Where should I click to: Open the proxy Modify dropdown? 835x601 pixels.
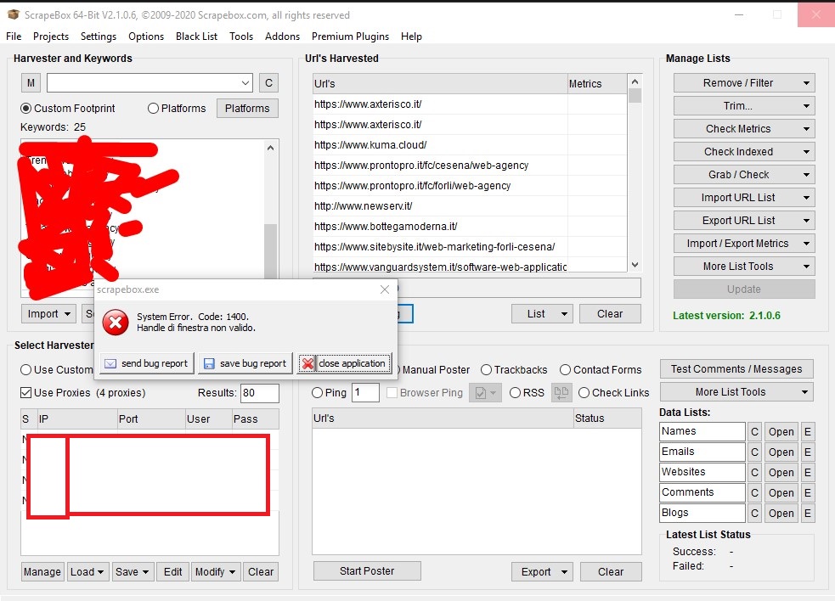click(216, 572)
